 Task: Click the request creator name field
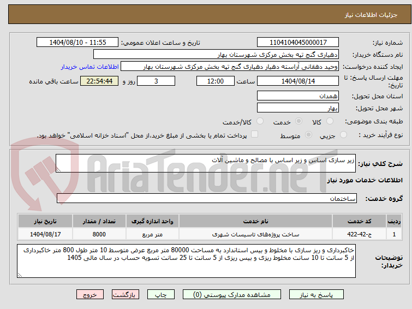pos(229,67)
